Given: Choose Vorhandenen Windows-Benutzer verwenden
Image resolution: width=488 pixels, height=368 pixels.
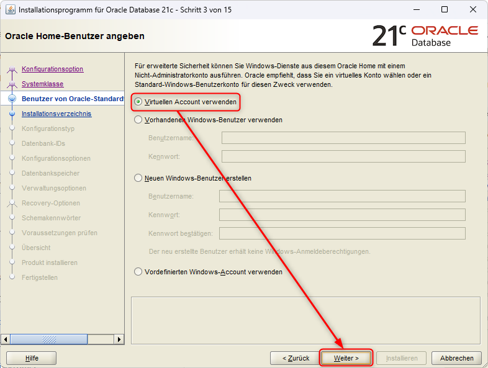Looking at the screenshot, I should (138, 120).
